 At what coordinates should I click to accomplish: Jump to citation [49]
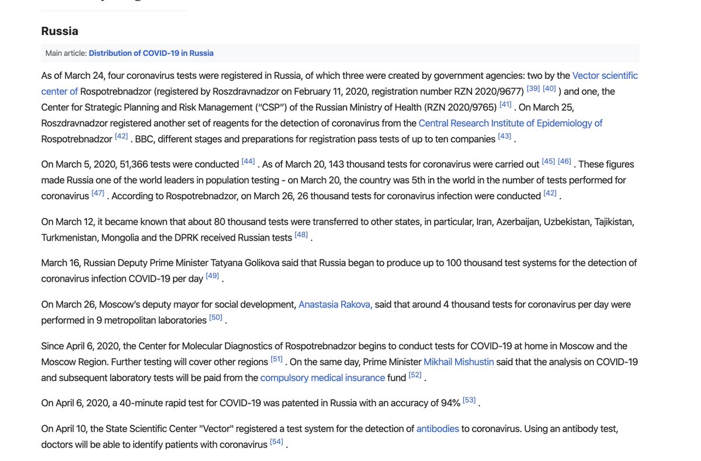[x=212, y=276]
